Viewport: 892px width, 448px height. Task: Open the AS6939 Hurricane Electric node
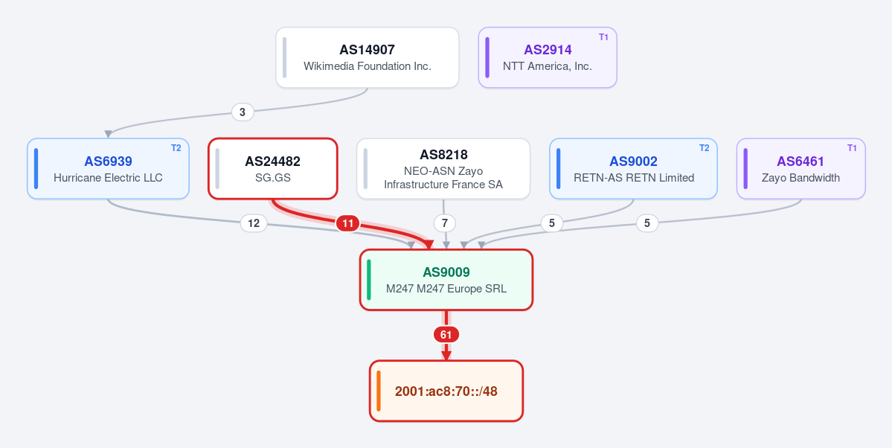point(108,169)
